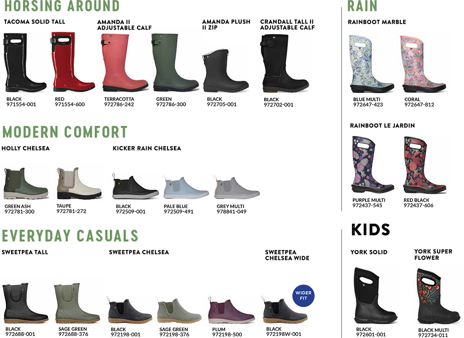The height and width of the screenshot is (338, 464).
Task: Select the Taupe Holly Chelsea boot
Action: [79, 183]
